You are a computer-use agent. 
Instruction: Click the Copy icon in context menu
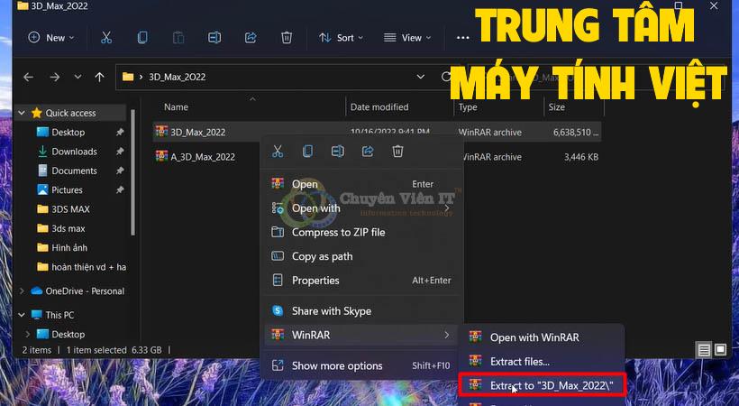pyautogui.click(x=307, y=151)
